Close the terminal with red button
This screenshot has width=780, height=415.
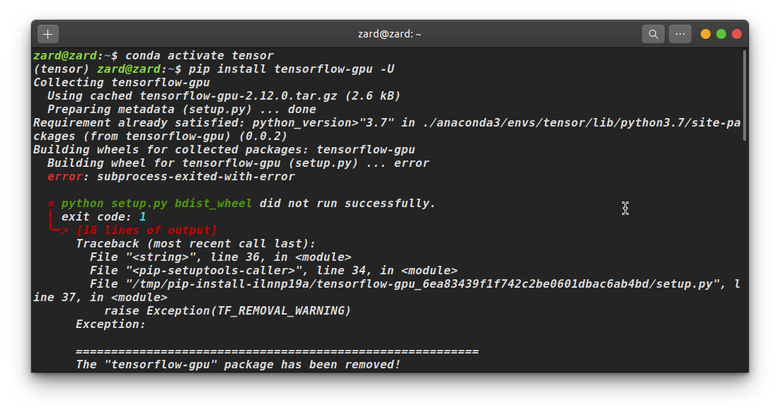coord(737,34)
